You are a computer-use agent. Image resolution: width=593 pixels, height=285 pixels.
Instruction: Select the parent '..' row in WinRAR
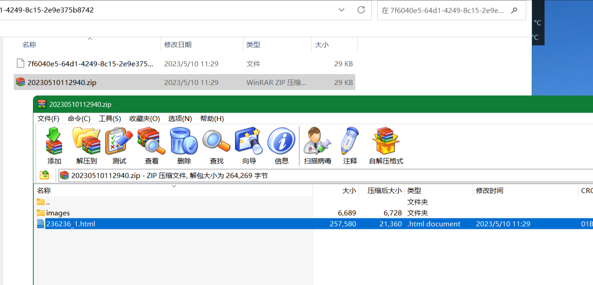(314, 202)
